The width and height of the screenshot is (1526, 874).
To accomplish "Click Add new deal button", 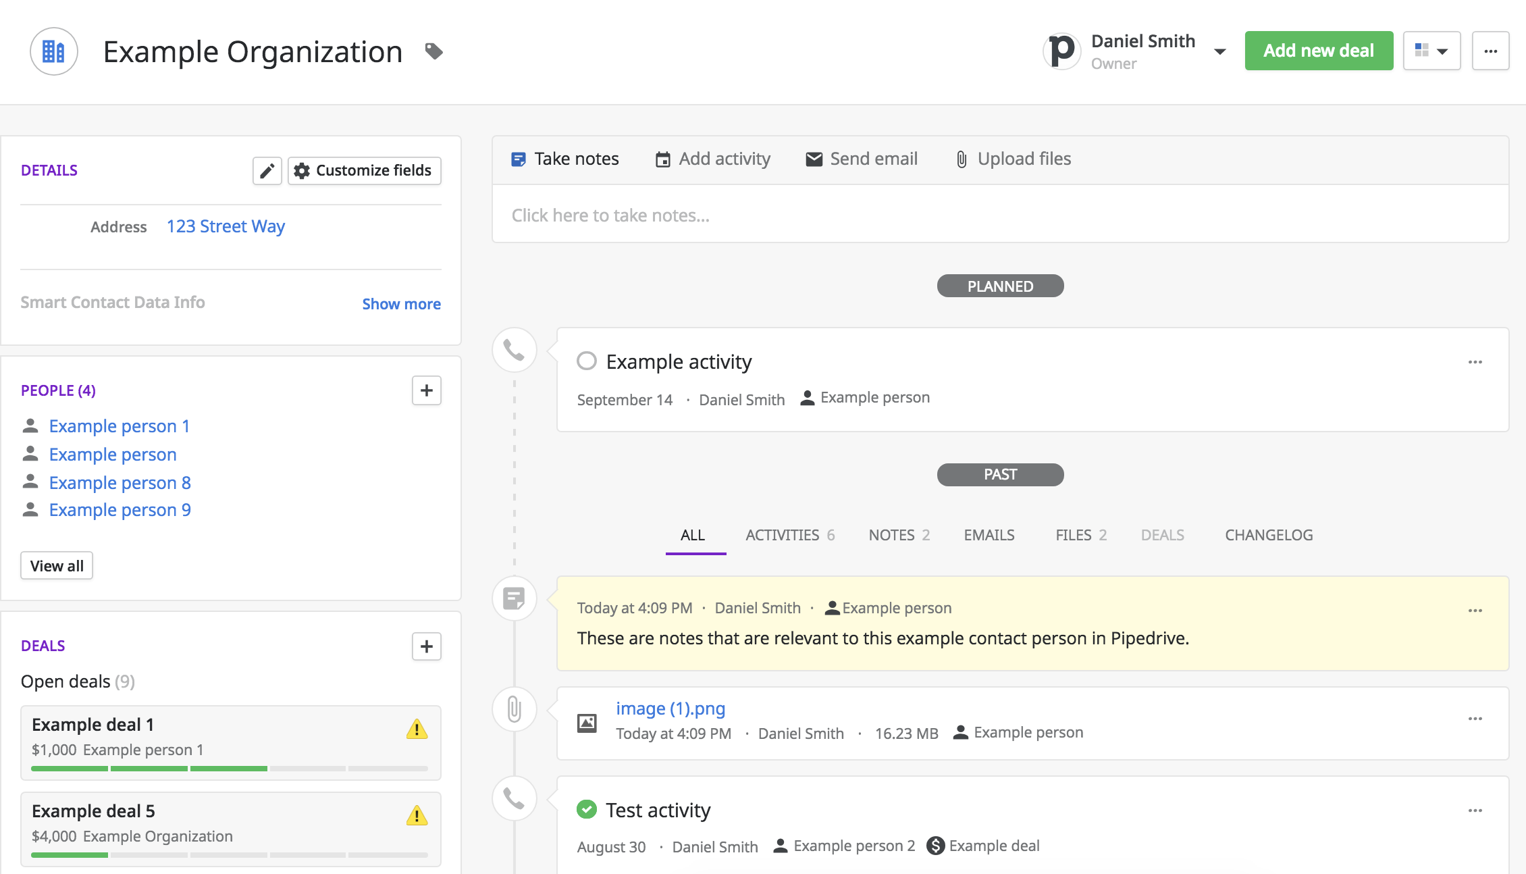I will [x=1319, y=50].
